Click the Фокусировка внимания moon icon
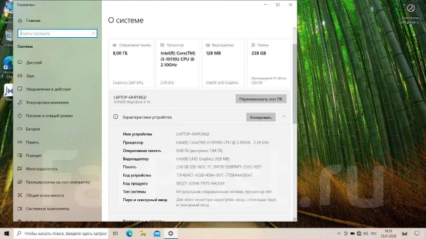Image resolution: width=426 pixels, height=239 pixels. tap(20, 102)
